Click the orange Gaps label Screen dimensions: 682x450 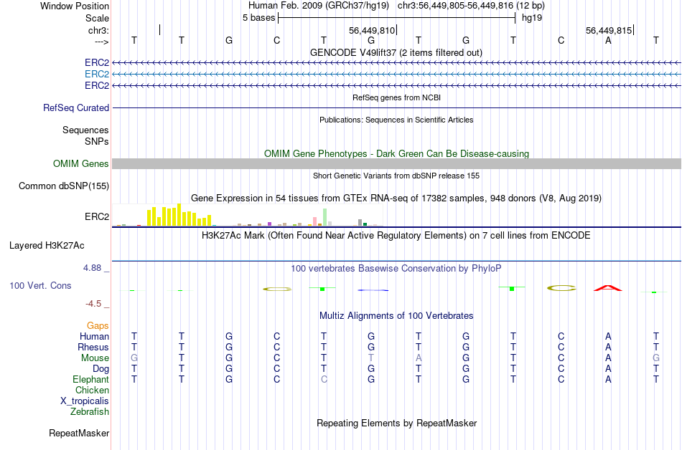click(x=98, y=326)
